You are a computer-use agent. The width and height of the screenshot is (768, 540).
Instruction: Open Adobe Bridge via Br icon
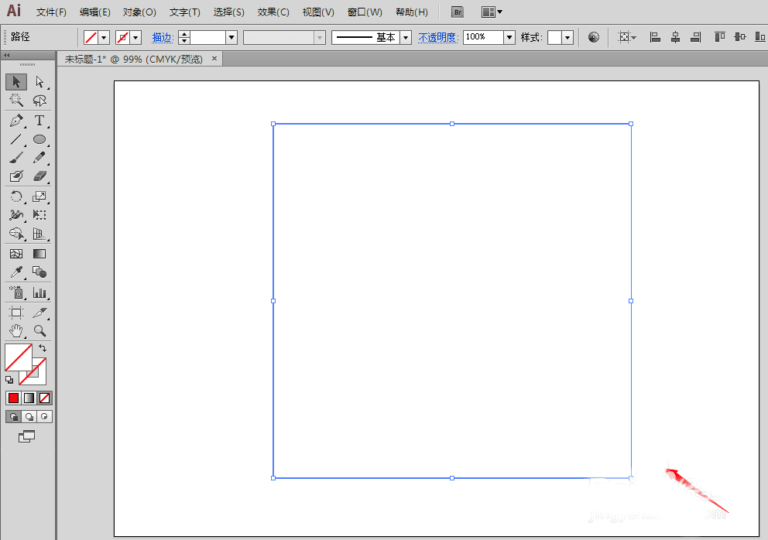[458, 12]
